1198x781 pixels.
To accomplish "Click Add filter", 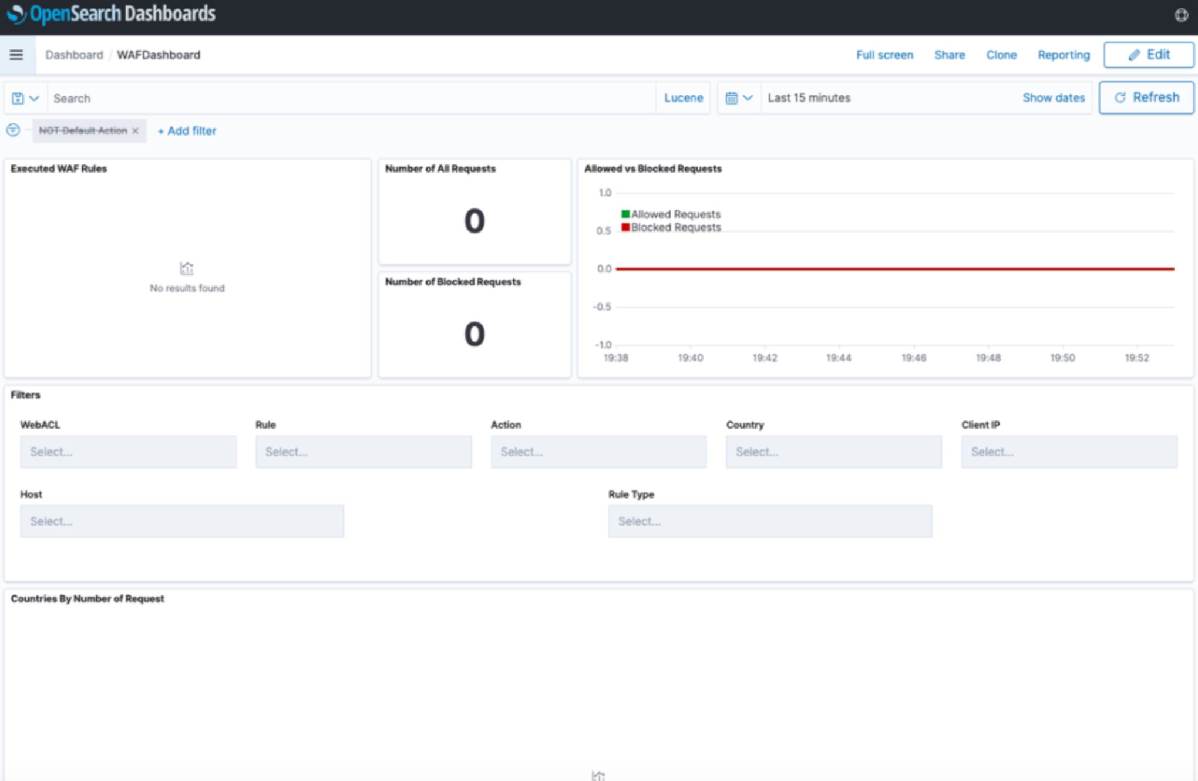I will click(187, 130).
